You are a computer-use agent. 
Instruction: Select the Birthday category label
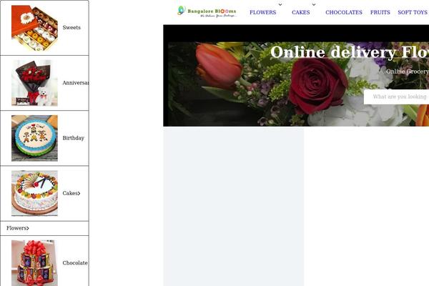pyautogui.click(x=74, y=138)
